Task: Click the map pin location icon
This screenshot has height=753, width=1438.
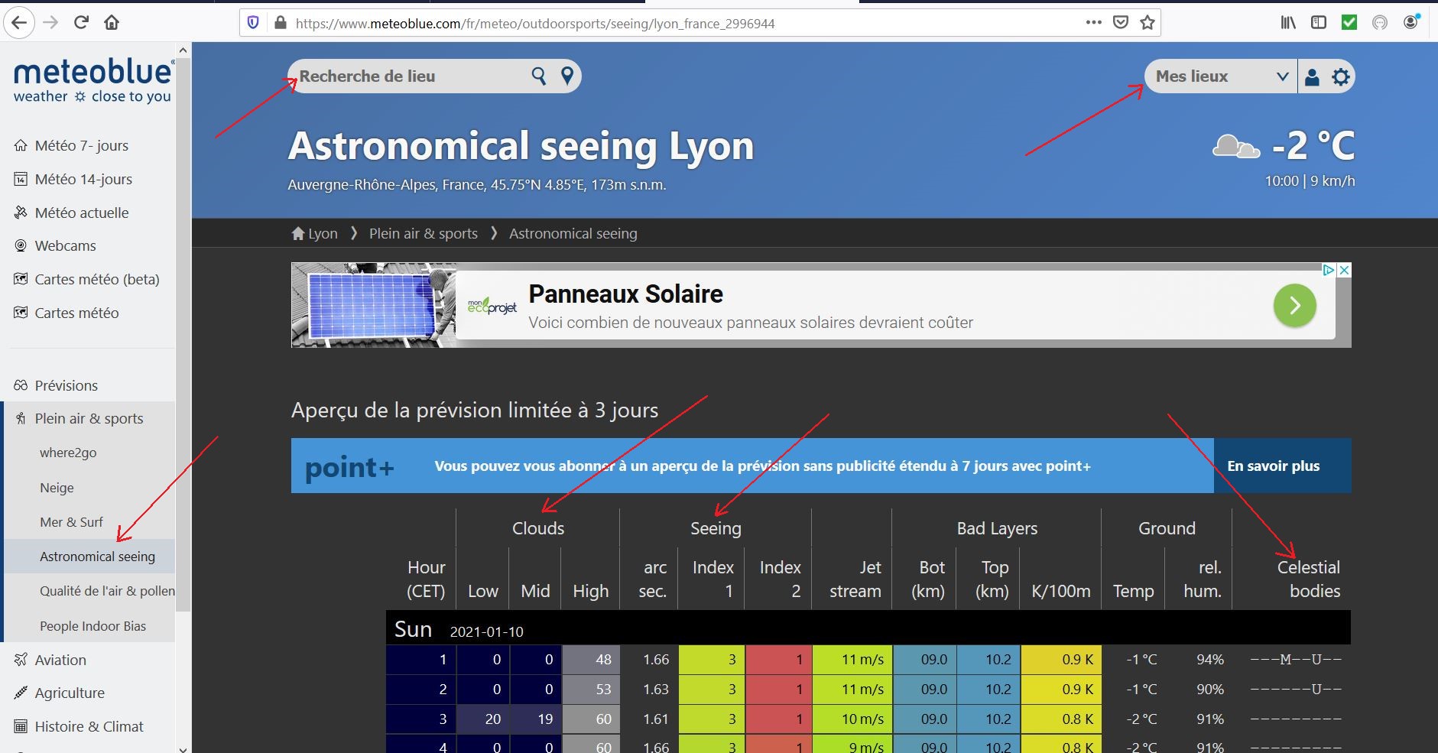Action: 567,76
